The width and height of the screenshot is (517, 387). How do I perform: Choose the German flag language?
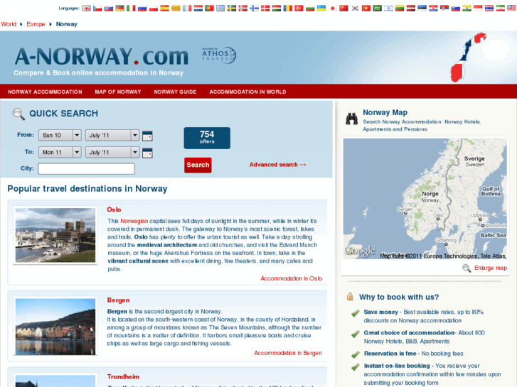coord(120,9)
